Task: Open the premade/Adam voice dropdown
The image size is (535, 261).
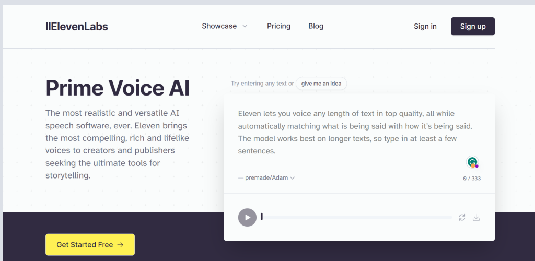Action: 266,178
